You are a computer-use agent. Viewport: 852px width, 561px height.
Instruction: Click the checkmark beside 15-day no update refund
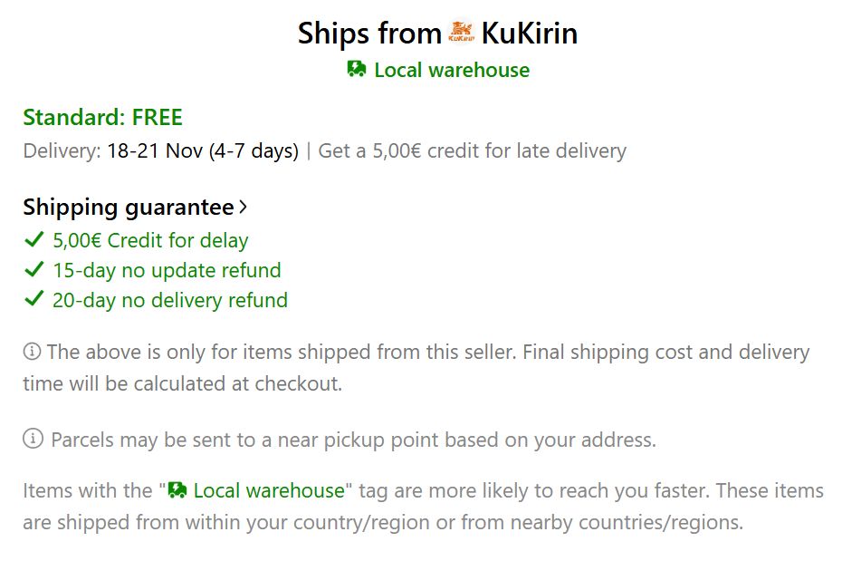pyautogui.click(x=32, y=270)
